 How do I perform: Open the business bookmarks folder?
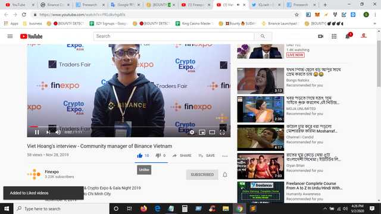tap(33, 24)
